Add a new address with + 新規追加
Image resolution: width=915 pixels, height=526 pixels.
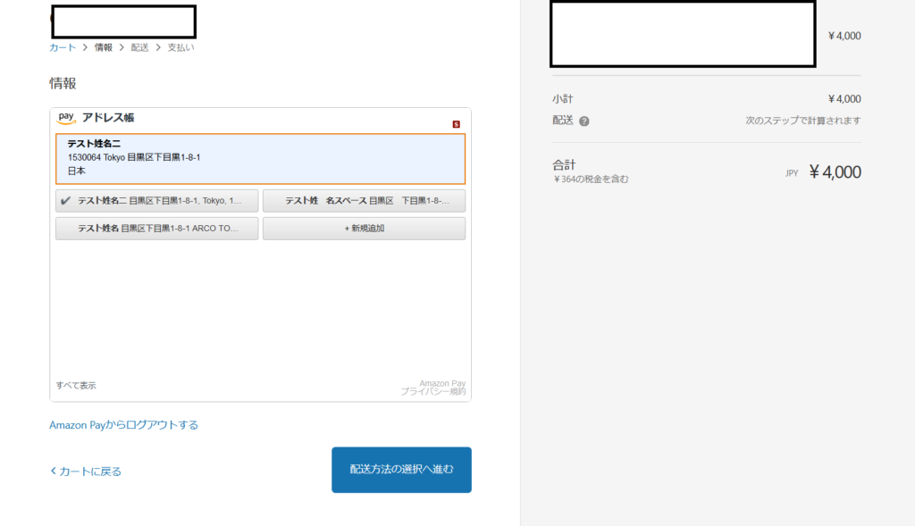pyautogui.click(x=364, y=229)
